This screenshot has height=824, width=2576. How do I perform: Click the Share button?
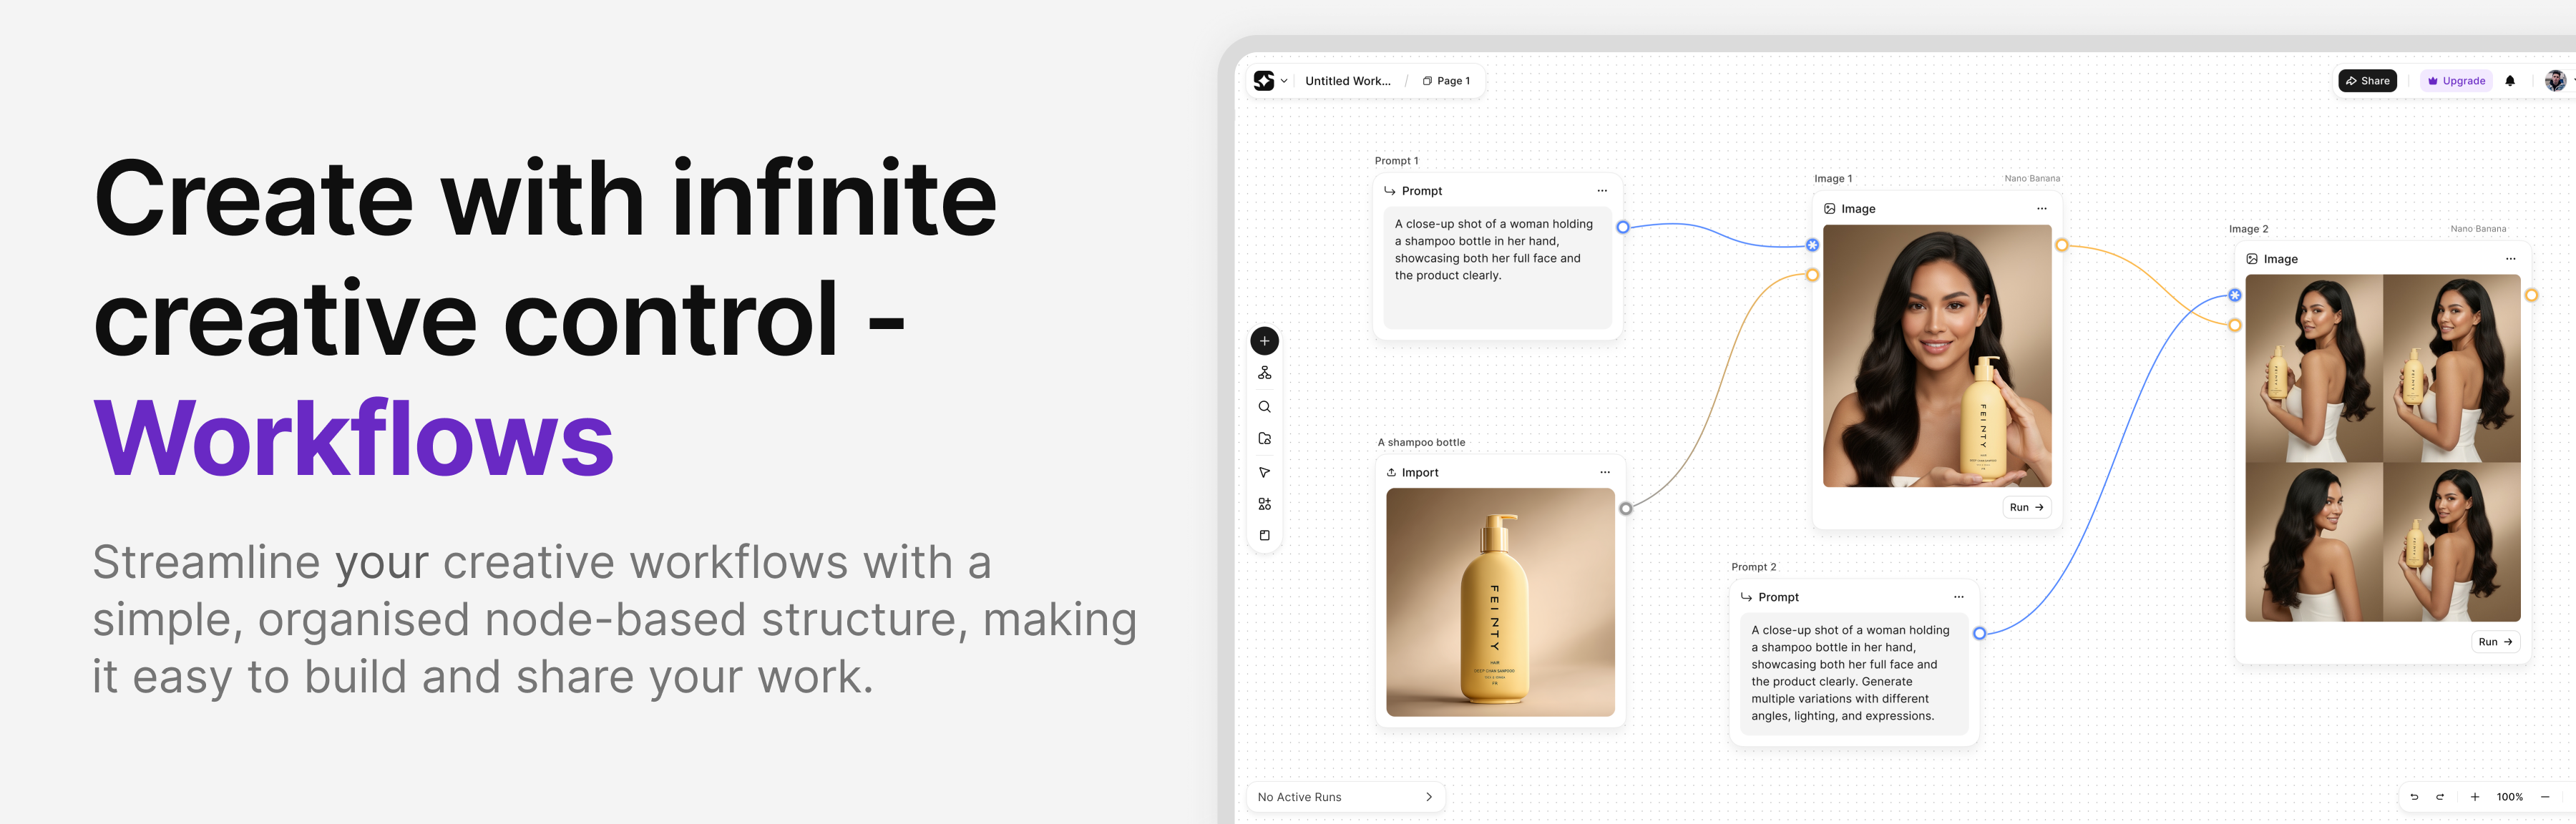pyautogui.click(x=2367, y=81)
